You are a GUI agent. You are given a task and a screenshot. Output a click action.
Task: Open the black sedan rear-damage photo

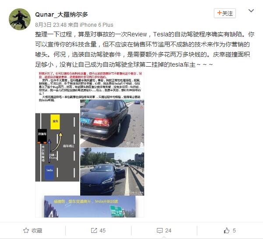(112, 123)
